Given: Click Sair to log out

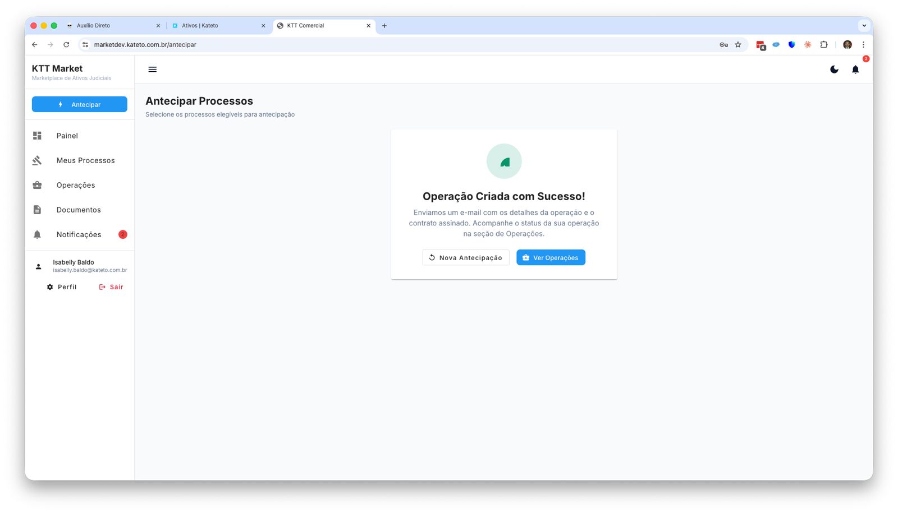Looking at the screenshot, I should (111, 287).
